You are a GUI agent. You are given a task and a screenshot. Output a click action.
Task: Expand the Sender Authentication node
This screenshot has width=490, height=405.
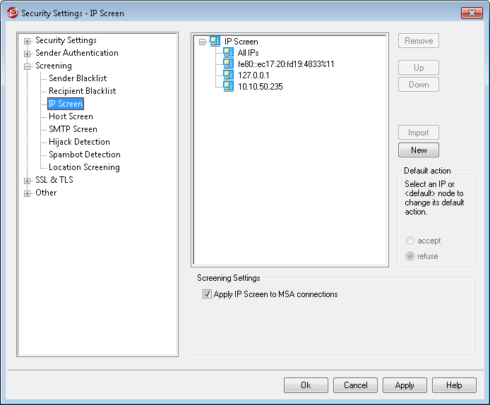tap(28, 54)
